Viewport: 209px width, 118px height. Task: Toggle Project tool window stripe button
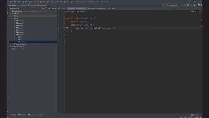[8, 11]
